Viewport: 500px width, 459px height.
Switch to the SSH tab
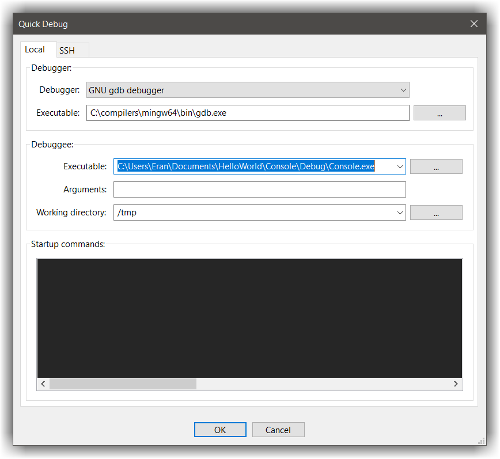pyautogui.click(x=72, y=51)
